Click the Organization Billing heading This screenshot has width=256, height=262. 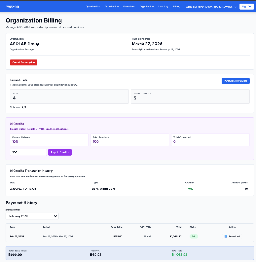tap(34, 20)
